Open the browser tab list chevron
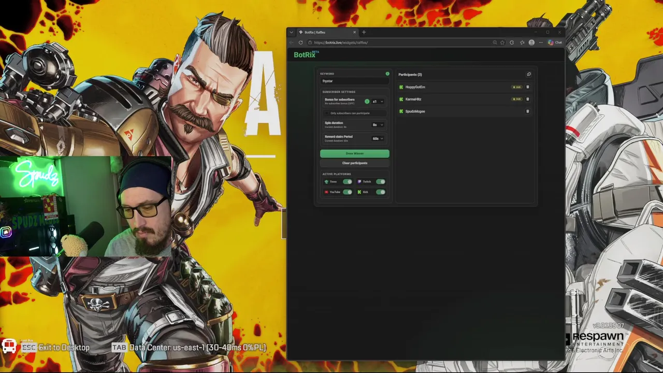The image size is (663, 373). [x=291, y=32]
